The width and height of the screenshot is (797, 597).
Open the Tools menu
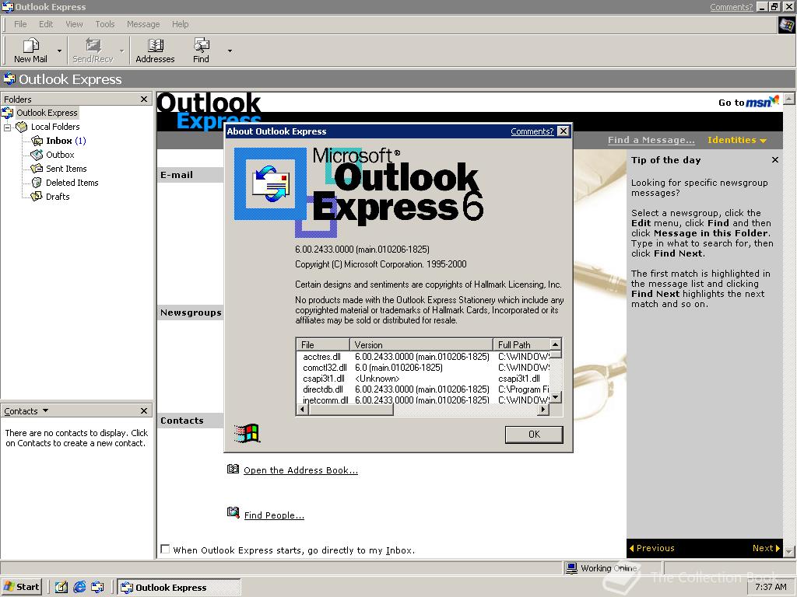tap(105, 24)
